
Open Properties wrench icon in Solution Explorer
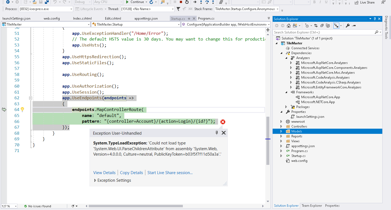pos(347,26)
